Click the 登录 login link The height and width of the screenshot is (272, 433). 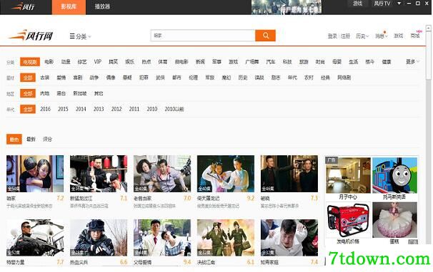(332, 36)
